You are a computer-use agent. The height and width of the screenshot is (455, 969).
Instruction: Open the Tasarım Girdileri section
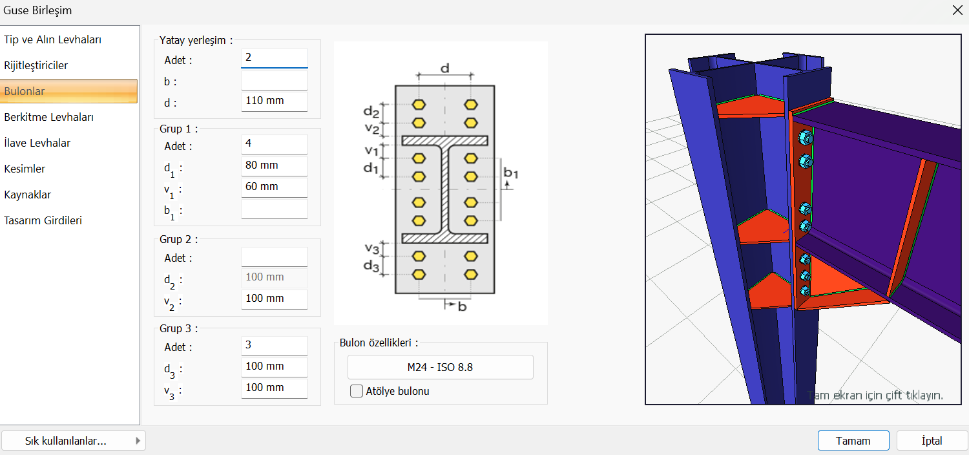(43, 220)
